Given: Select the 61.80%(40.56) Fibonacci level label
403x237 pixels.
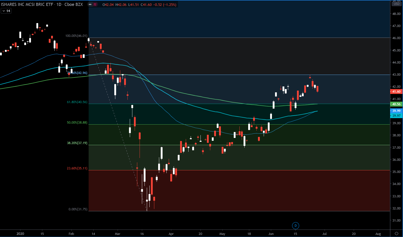Looking at the screenshot, I should [x=77, y=102].
